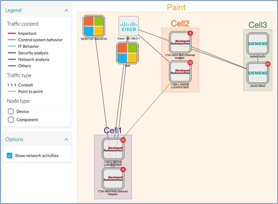Viewport: 278px width, 204px height.
Task: Click the Legend panel header title
Action: tap(13, 10)
